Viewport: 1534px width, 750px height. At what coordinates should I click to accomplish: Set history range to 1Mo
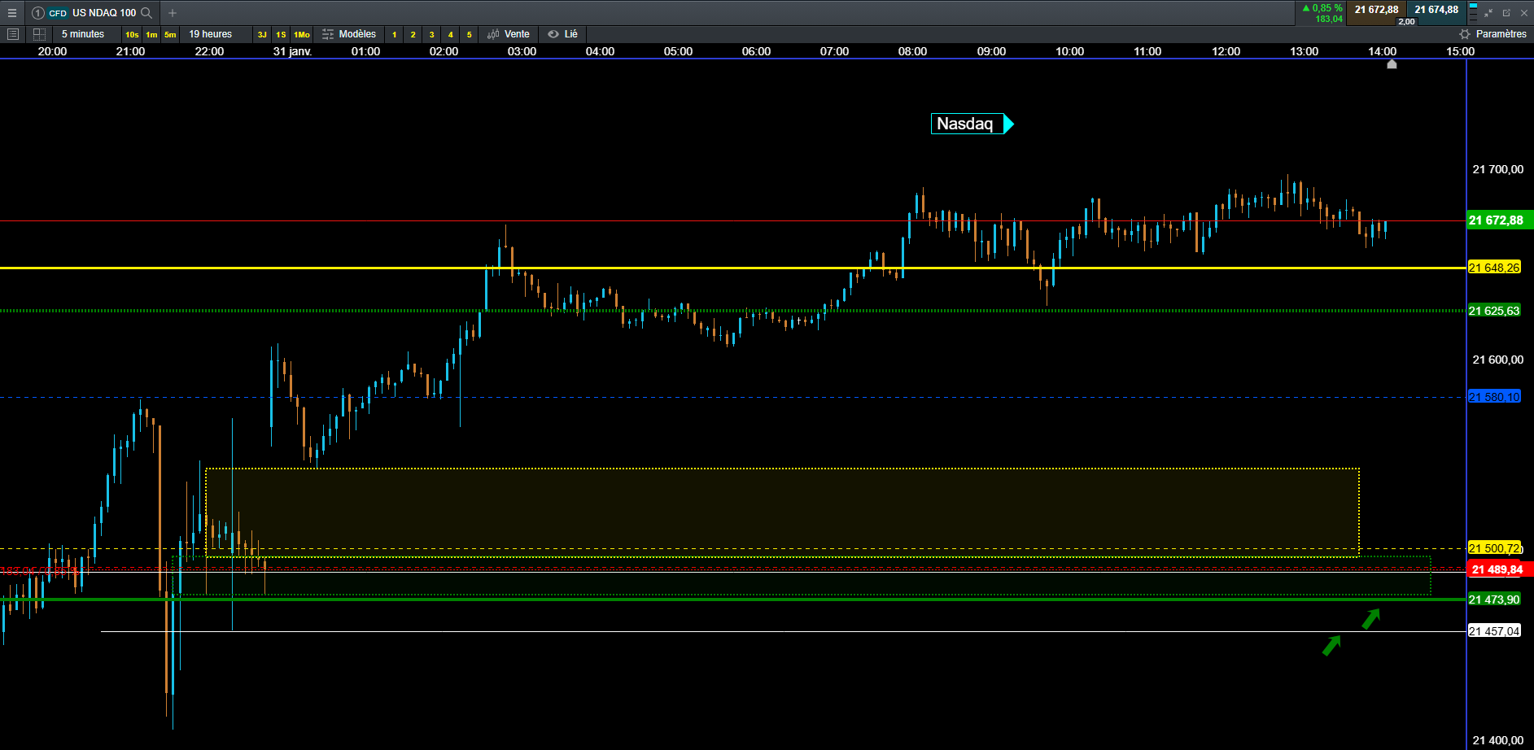tap(302, 34)
